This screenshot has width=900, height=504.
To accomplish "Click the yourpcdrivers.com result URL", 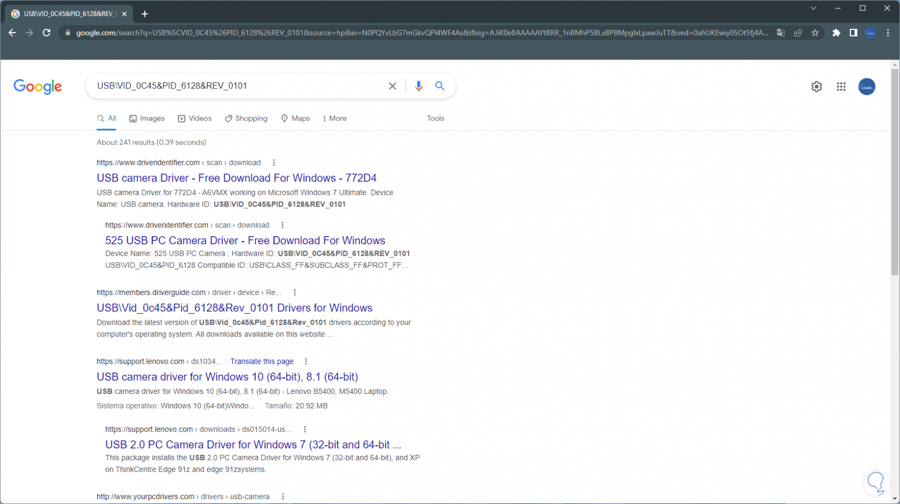I will (183, 497).
